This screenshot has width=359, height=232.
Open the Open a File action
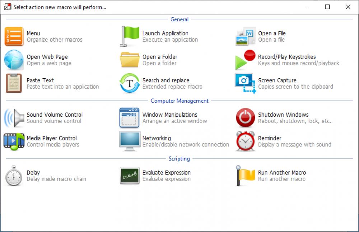[245, 36]
